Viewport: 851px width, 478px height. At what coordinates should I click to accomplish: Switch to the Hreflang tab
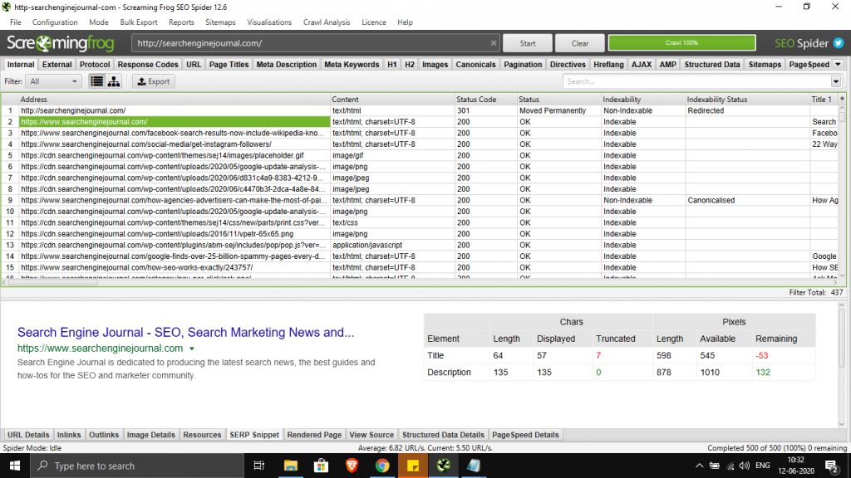coord(608,64)
